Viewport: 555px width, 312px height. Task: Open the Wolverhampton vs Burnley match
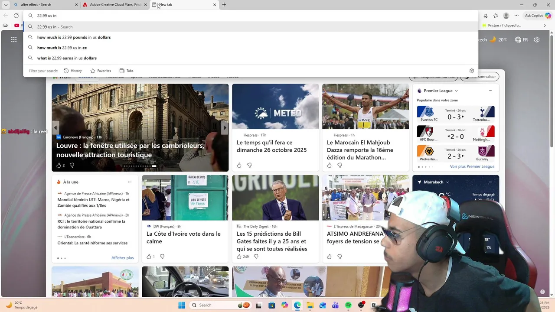click(456, 153)
